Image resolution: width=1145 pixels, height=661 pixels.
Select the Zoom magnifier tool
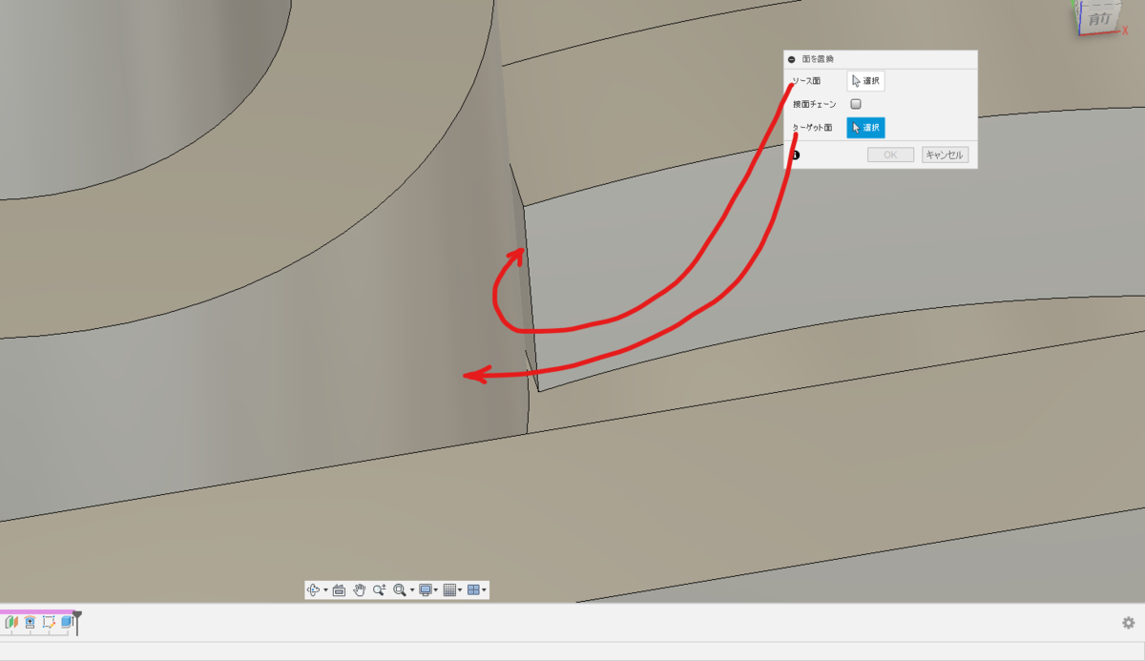[x=379, y=589]
